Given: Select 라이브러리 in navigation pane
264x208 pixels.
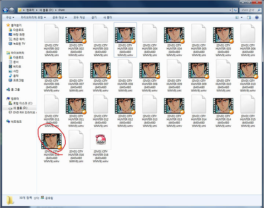Looking at the screenshot, I should click(15, 53).
